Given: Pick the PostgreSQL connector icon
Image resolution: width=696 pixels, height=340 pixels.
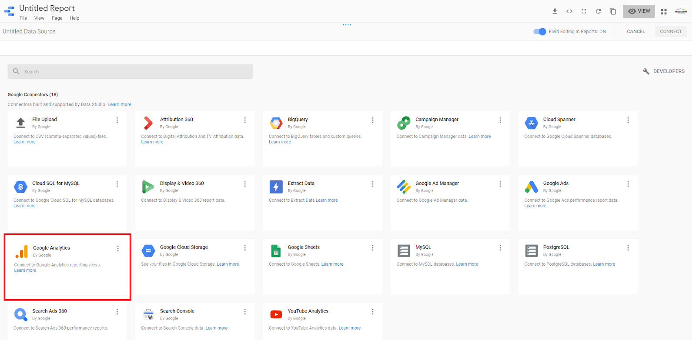Looking at the screenshot, I should pyautogui.click(x=532, y=251).
